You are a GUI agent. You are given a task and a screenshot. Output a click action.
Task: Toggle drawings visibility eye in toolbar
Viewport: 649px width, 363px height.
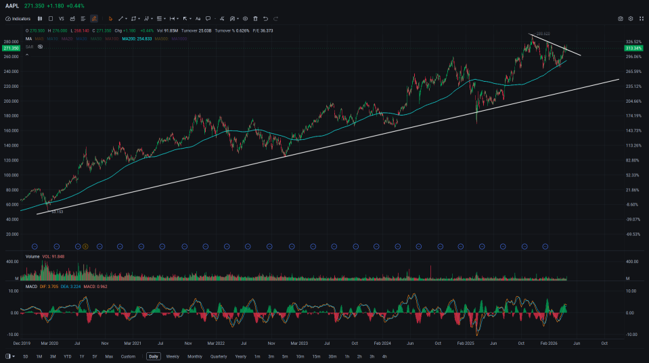click(x=245, y=19)
